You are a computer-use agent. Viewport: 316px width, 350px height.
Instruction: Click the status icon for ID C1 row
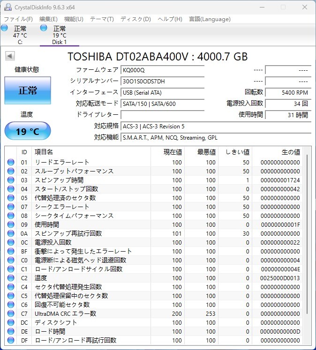coord(11,269)
